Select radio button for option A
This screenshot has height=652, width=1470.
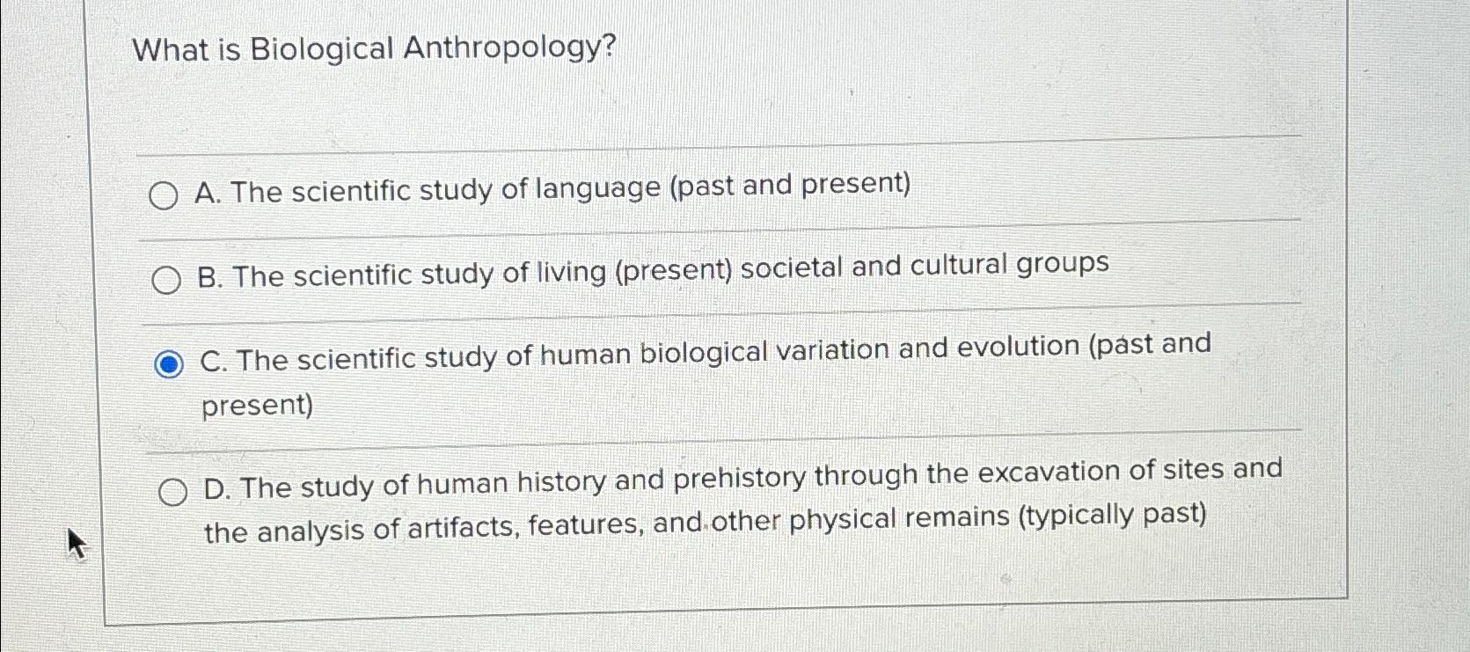(x=165, y=194)
